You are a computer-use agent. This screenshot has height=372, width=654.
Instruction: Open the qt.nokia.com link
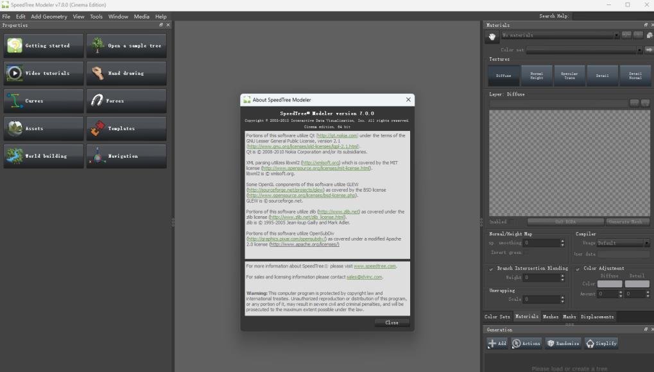[x=337, y=135]
